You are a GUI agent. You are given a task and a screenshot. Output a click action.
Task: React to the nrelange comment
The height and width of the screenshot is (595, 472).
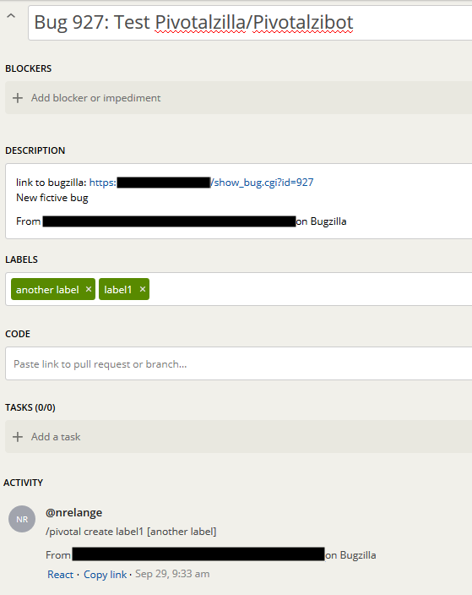(60, 575)
